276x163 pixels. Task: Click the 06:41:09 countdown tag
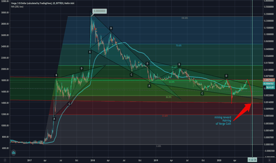tap(270, 87)
